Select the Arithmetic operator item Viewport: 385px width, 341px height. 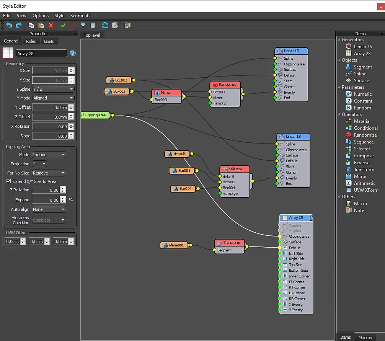(x=364, y=183)
